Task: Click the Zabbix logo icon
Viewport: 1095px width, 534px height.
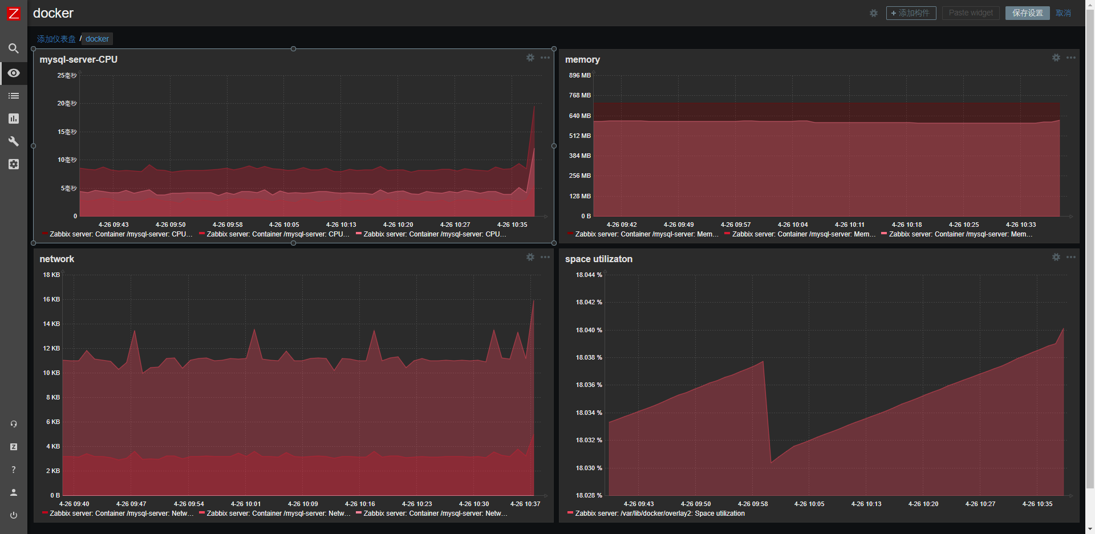Action: point(13,13)
